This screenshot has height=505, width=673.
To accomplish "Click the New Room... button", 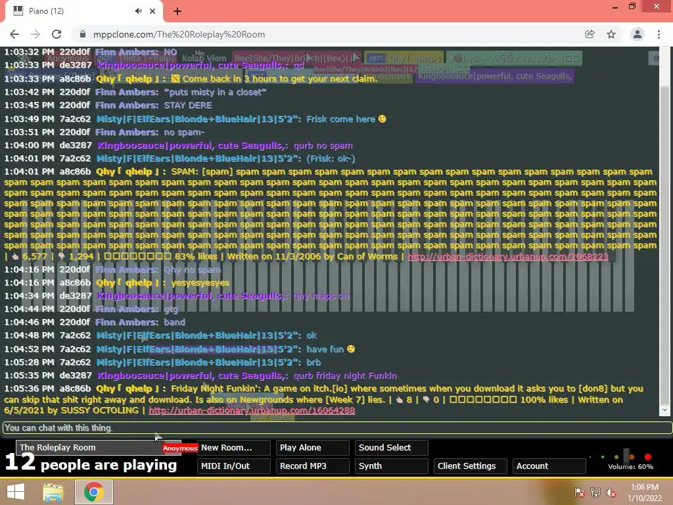I will (x=234, y=447).
